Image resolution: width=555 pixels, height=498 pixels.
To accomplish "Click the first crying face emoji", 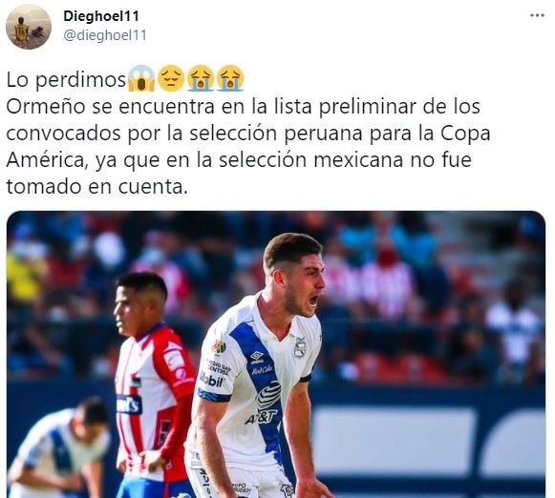I will coord(201,78).
